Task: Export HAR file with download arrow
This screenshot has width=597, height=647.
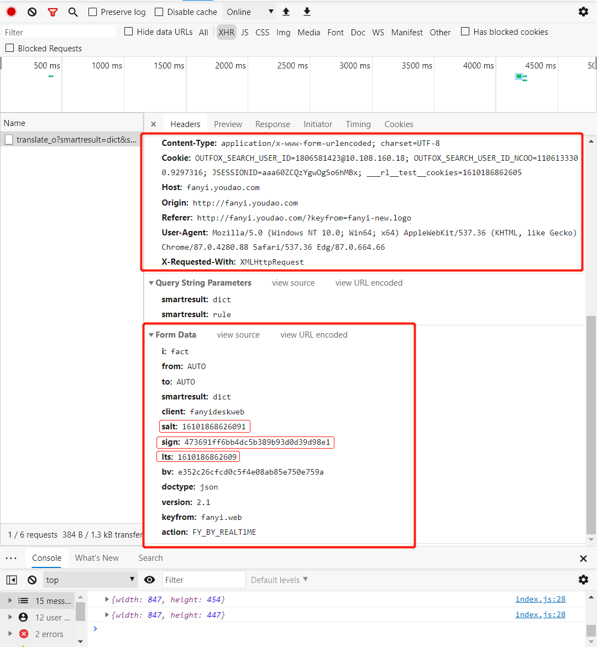Action: tap(307, 12)
